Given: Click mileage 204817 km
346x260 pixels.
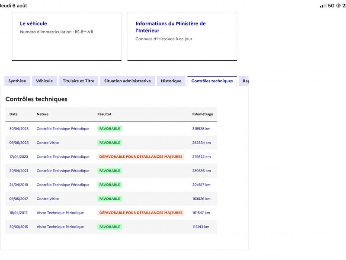Looking at the screenshot, I should [x=201, y=185].
